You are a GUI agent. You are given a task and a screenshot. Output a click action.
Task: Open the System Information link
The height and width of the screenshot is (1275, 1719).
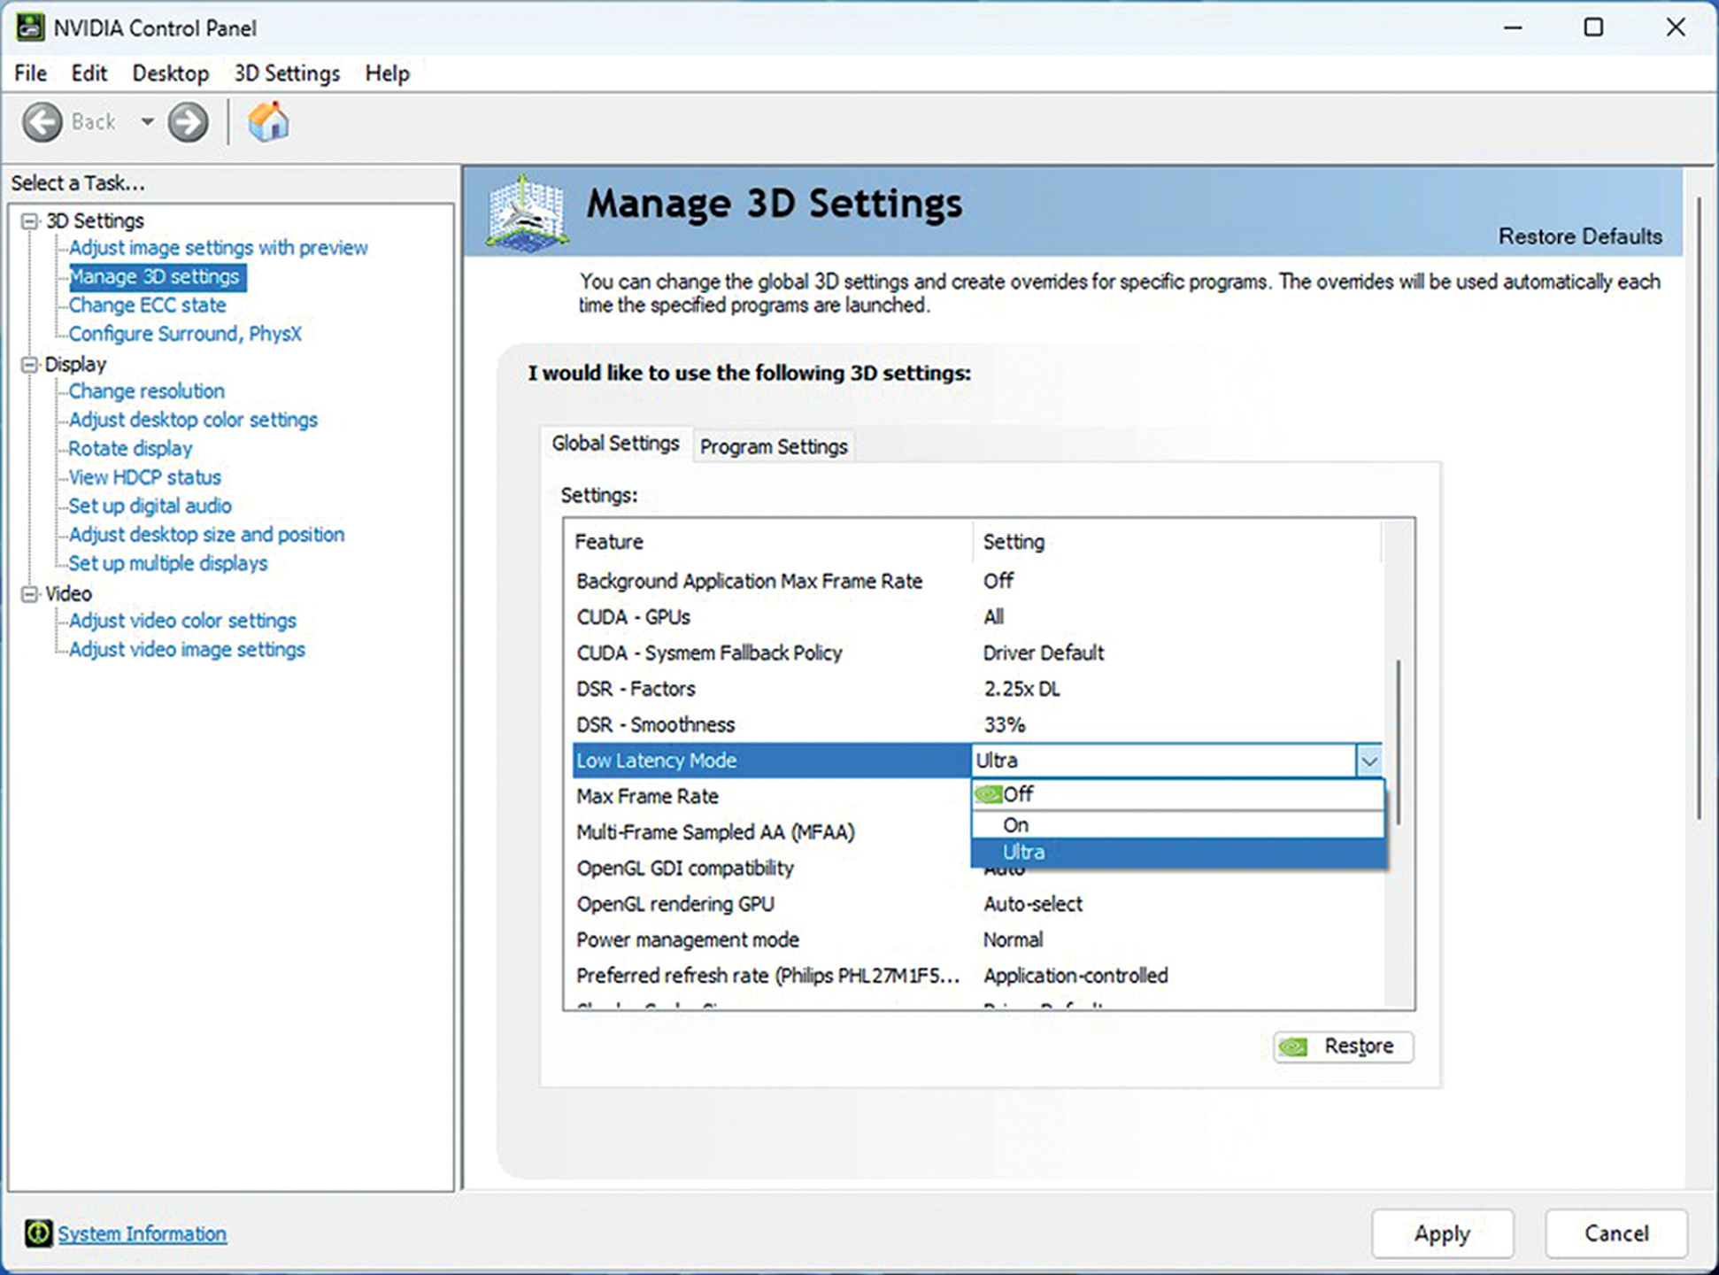[142, 1233]
